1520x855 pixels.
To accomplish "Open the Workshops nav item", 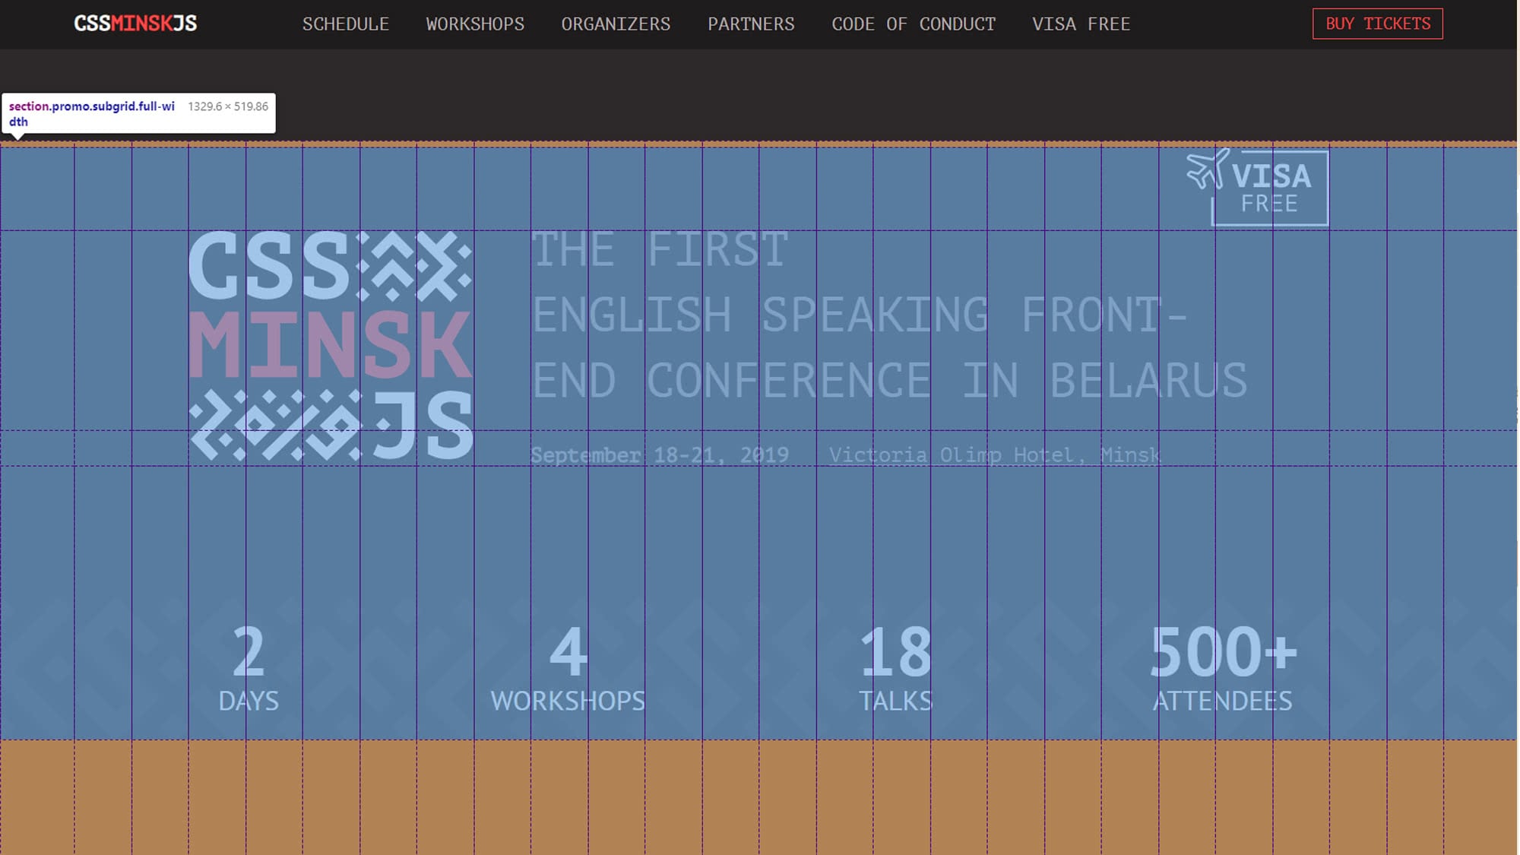I will (475, 24).
